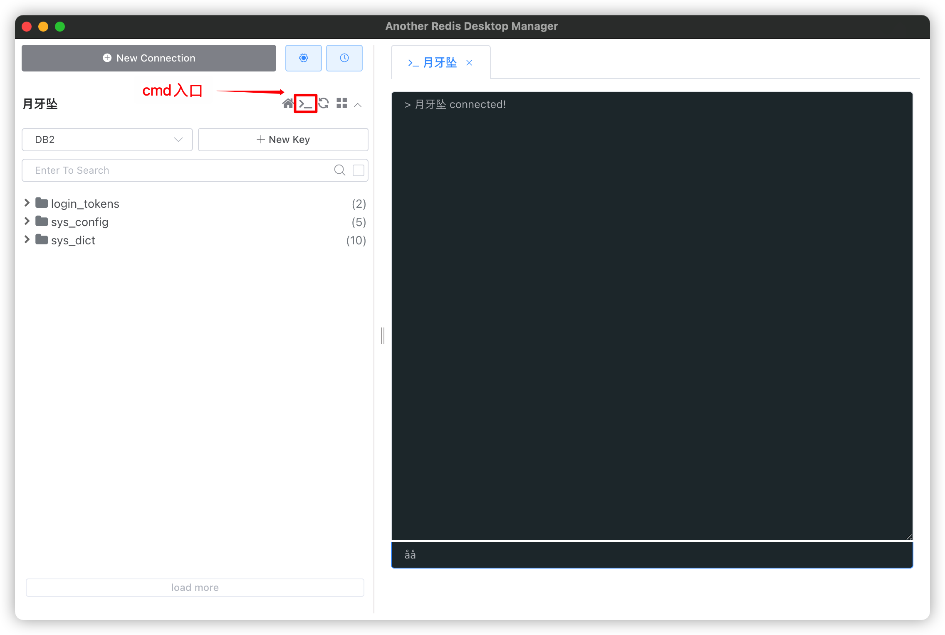Expand the sys_dict folder arrow
Viewport: 945px width, 635px height.
pos(27,239)
